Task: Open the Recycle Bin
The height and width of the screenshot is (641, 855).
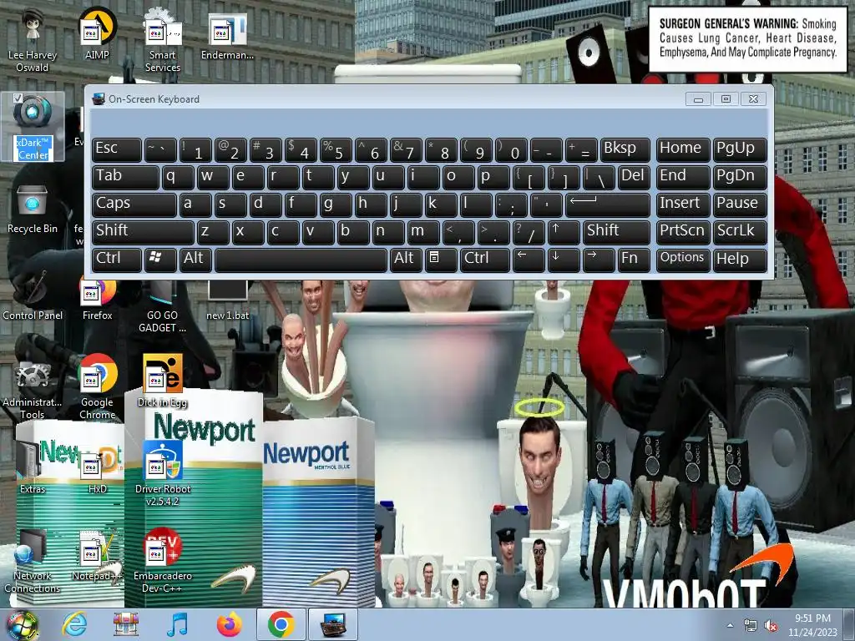Action: pos(33,208)
